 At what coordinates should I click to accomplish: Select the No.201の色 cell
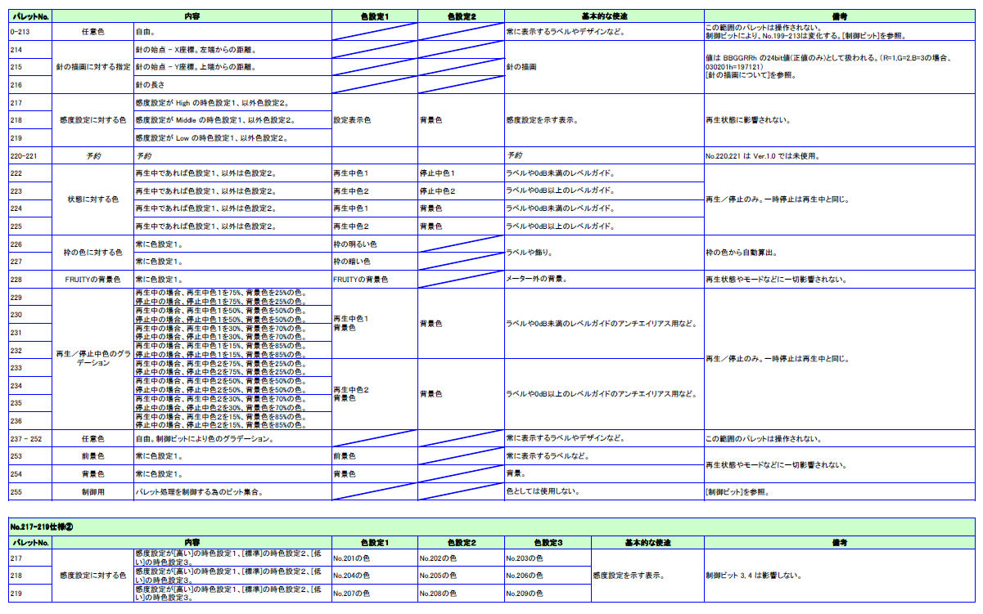374,558
